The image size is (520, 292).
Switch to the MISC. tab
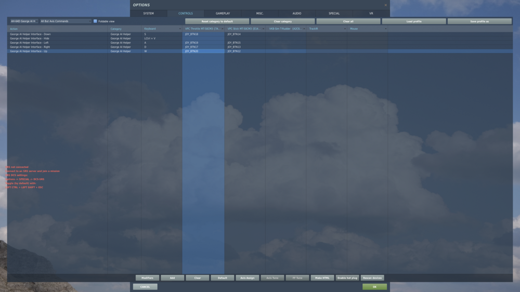(259, 14)
